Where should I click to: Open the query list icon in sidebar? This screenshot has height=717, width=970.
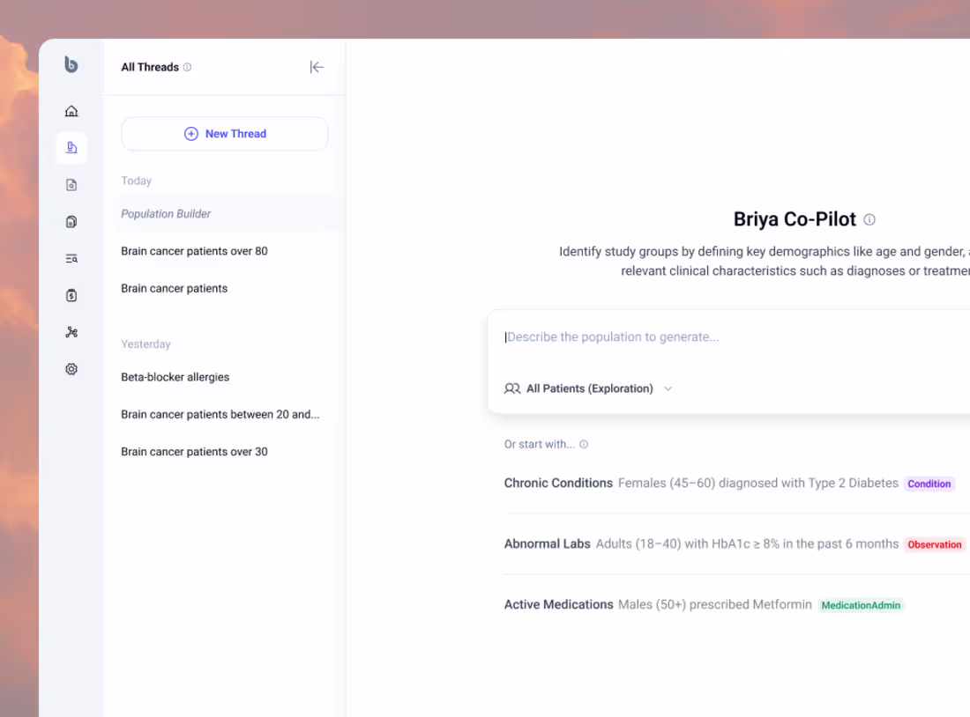(71, 258)
